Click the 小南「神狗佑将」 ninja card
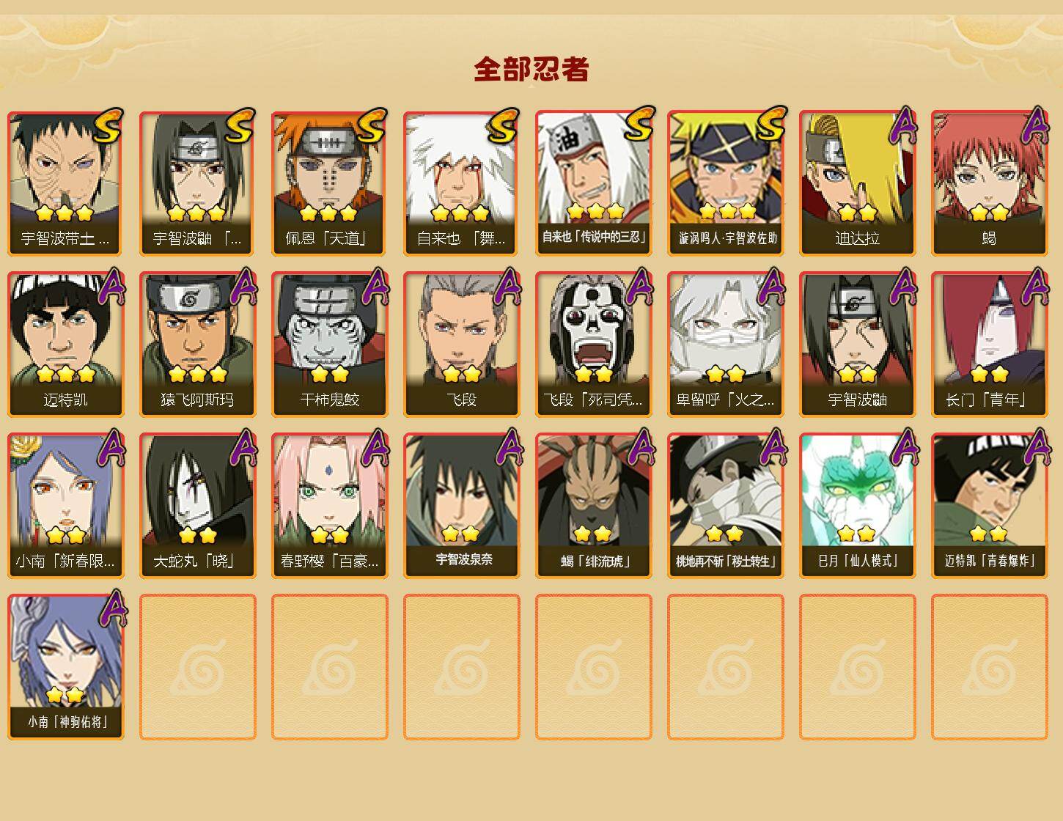Screen dimensions: 1063x821 [65, 667]
